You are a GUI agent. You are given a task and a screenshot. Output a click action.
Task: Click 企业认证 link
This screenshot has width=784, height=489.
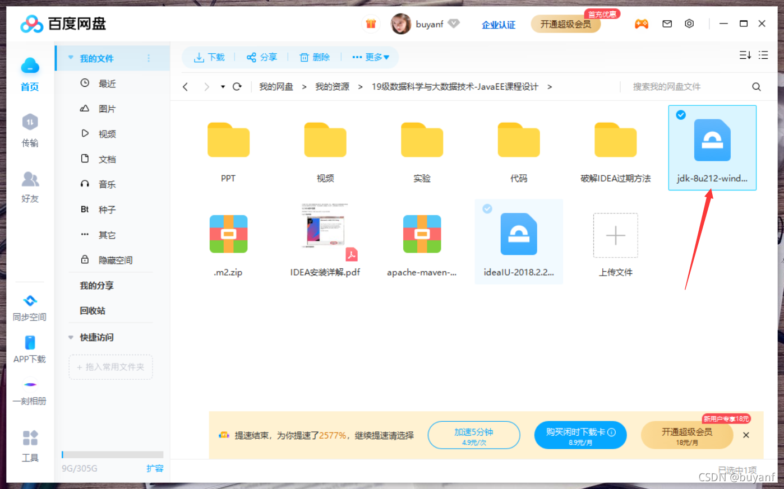(x=499, y=25)
